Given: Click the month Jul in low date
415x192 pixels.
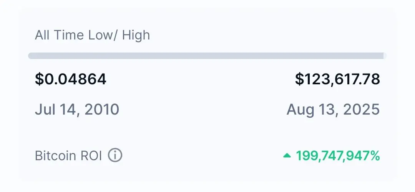Looking at the screenshot, I should pos(45,109).
